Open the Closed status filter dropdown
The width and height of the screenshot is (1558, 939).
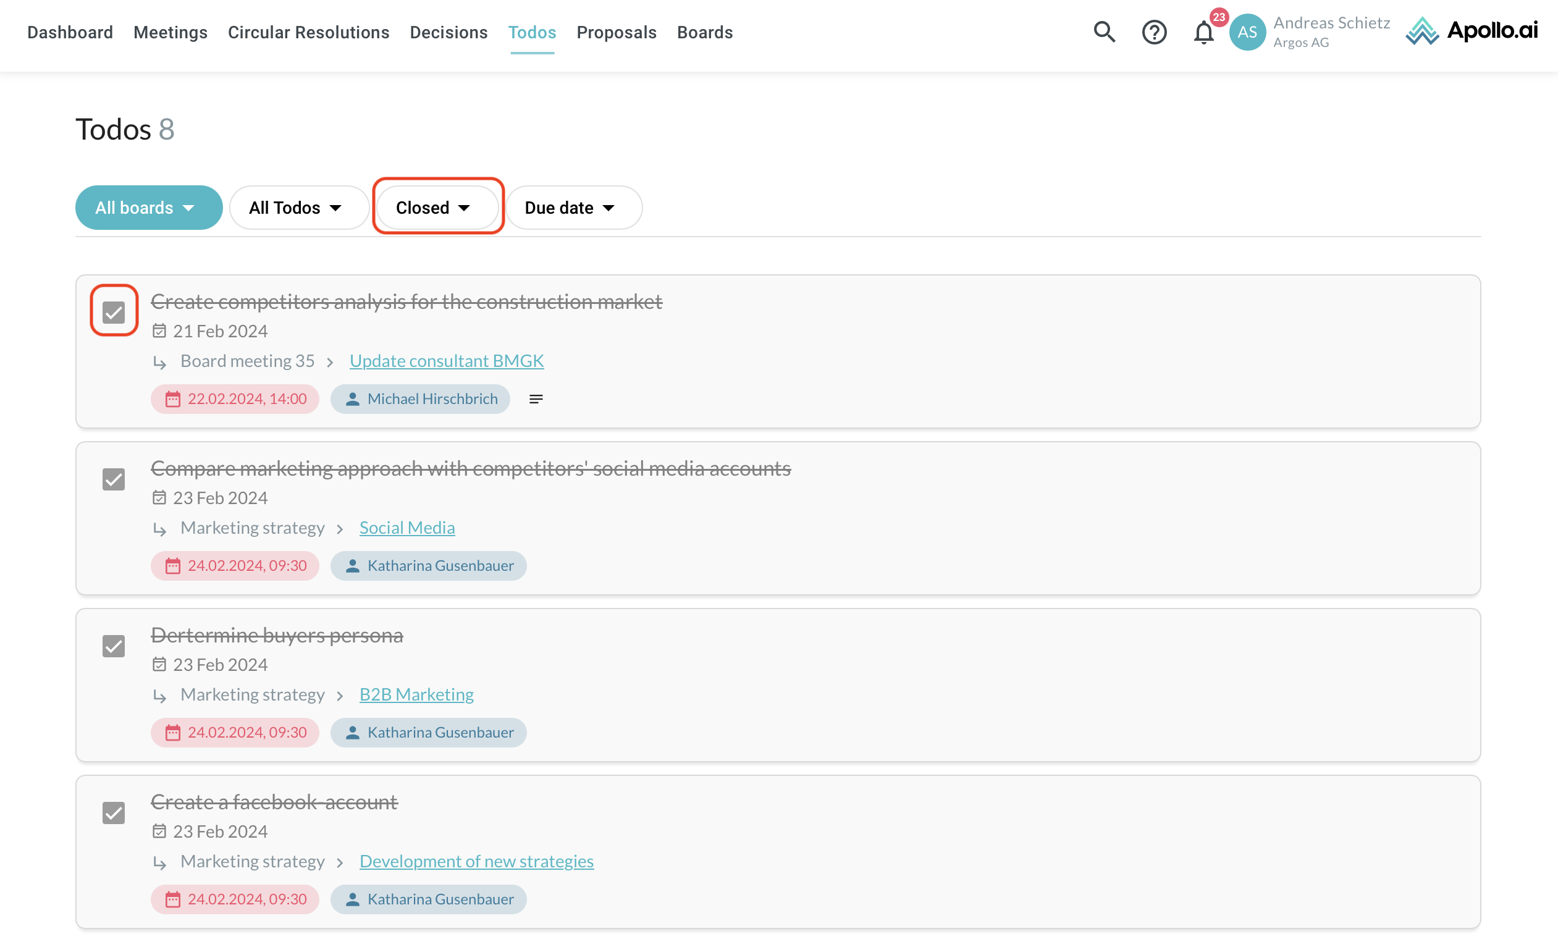pos(434,208)
